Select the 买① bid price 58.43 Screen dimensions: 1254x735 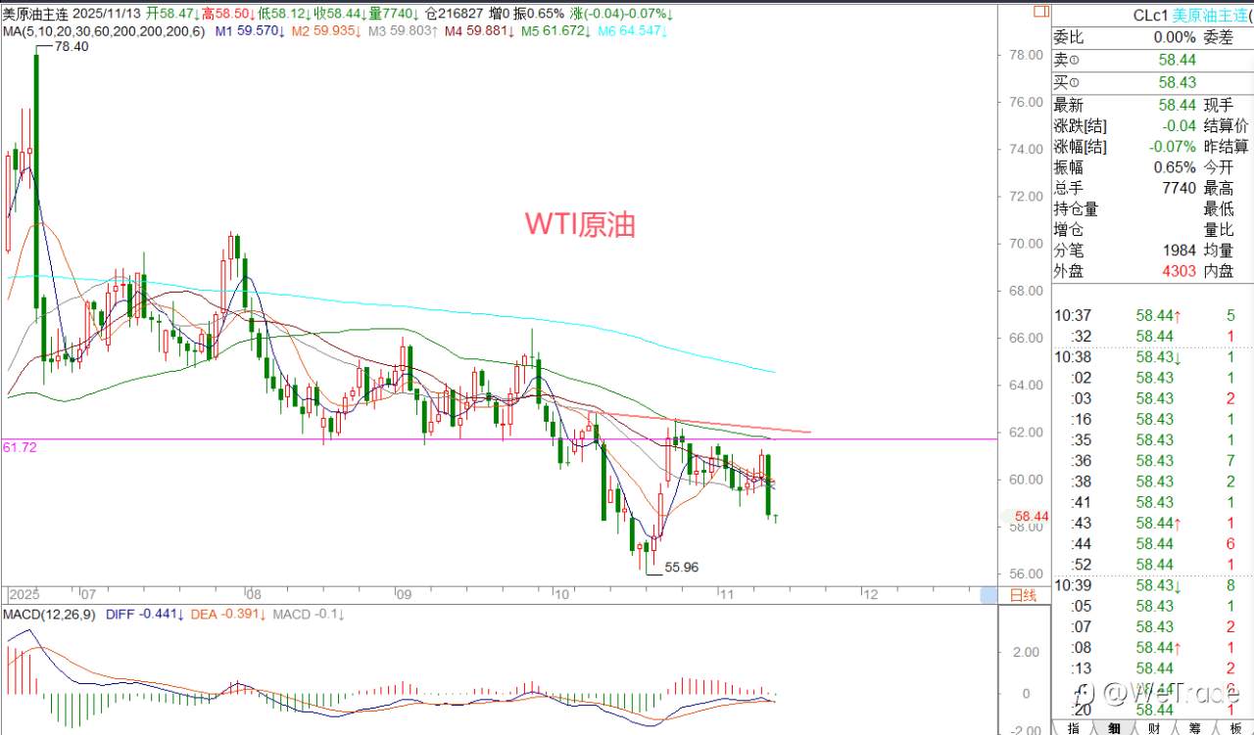coord(1176,82)
